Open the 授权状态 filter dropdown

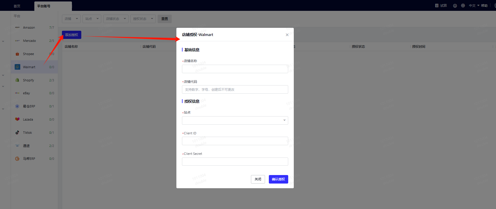coord(143,19)
